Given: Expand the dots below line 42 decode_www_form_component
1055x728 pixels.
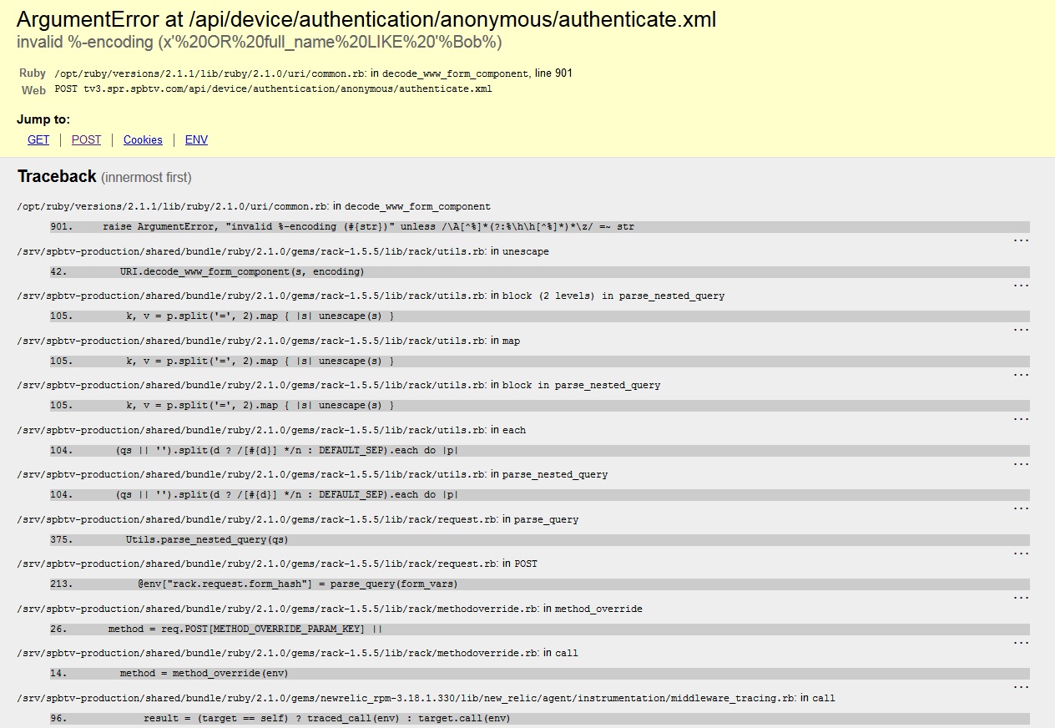Looking at the screenshot, I should tap(1021, 285).
